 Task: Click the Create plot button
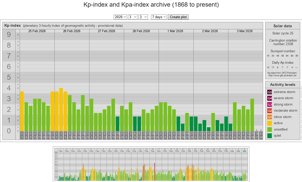pyautogui.click(x=178, y=17)
